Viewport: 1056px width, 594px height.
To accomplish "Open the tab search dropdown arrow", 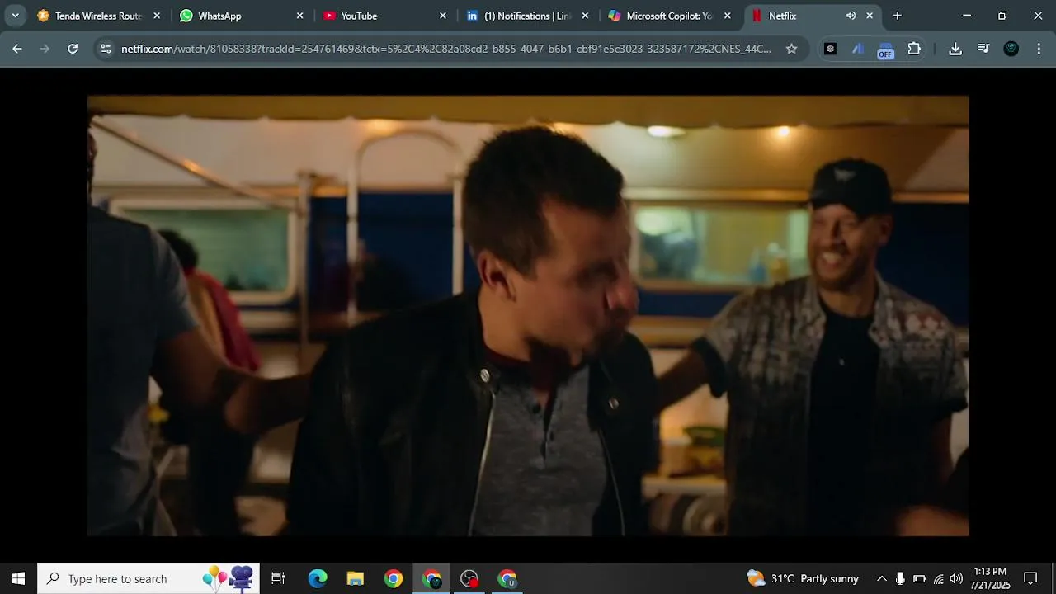I will point(15,16).
